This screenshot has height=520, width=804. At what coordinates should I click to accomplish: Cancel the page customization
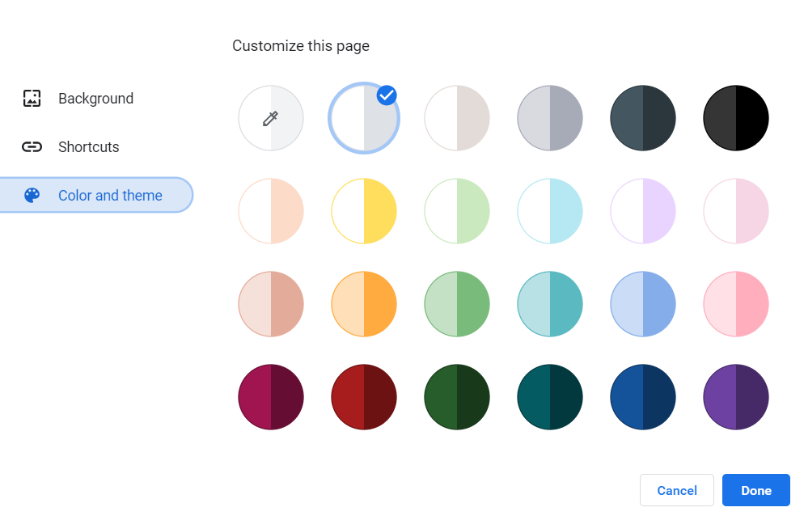[x=676, y=490]
